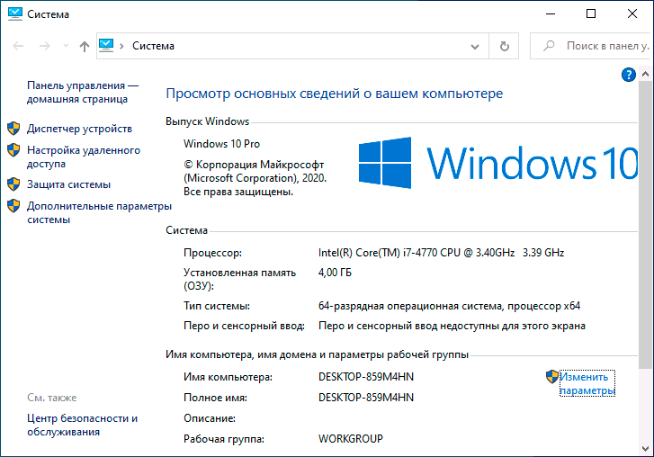Screen dimensions: 654x457
Task: Open recent locations dropdown near navigation arrows
Action: (66, 46)
